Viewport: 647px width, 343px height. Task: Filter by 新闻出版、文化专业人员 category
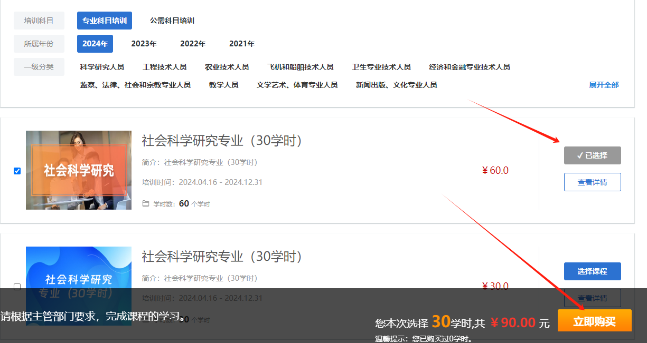396,85
